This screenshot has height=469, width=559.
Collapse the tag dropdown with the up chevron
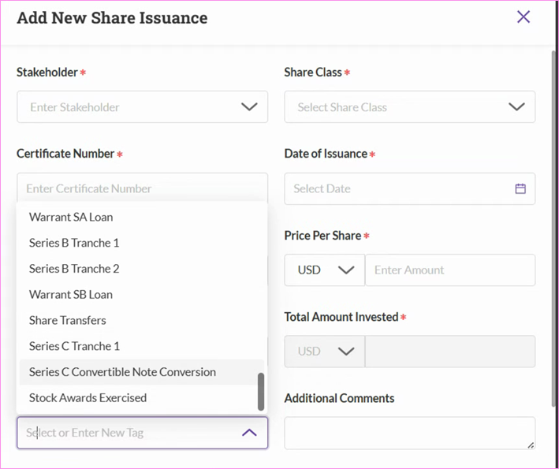249,433
